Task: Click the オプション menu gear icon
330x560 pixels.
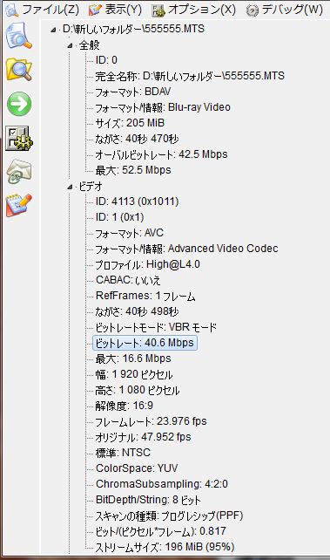Action: 158,10
